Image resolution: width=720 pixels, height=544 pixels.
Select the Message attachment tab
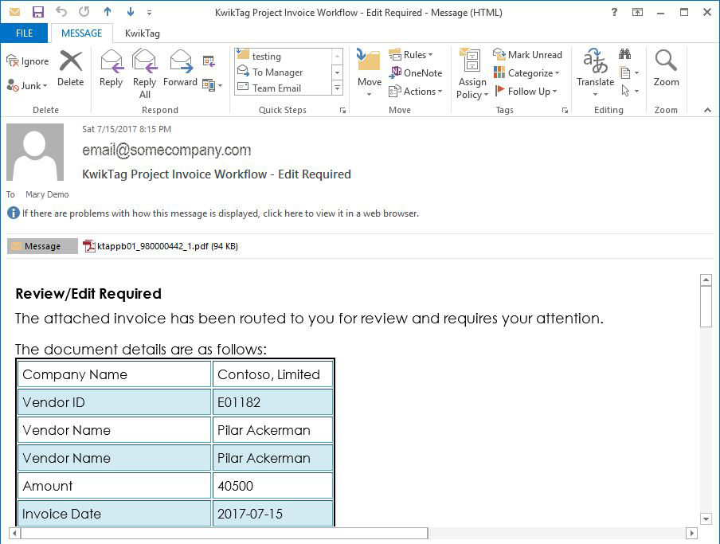42,246
